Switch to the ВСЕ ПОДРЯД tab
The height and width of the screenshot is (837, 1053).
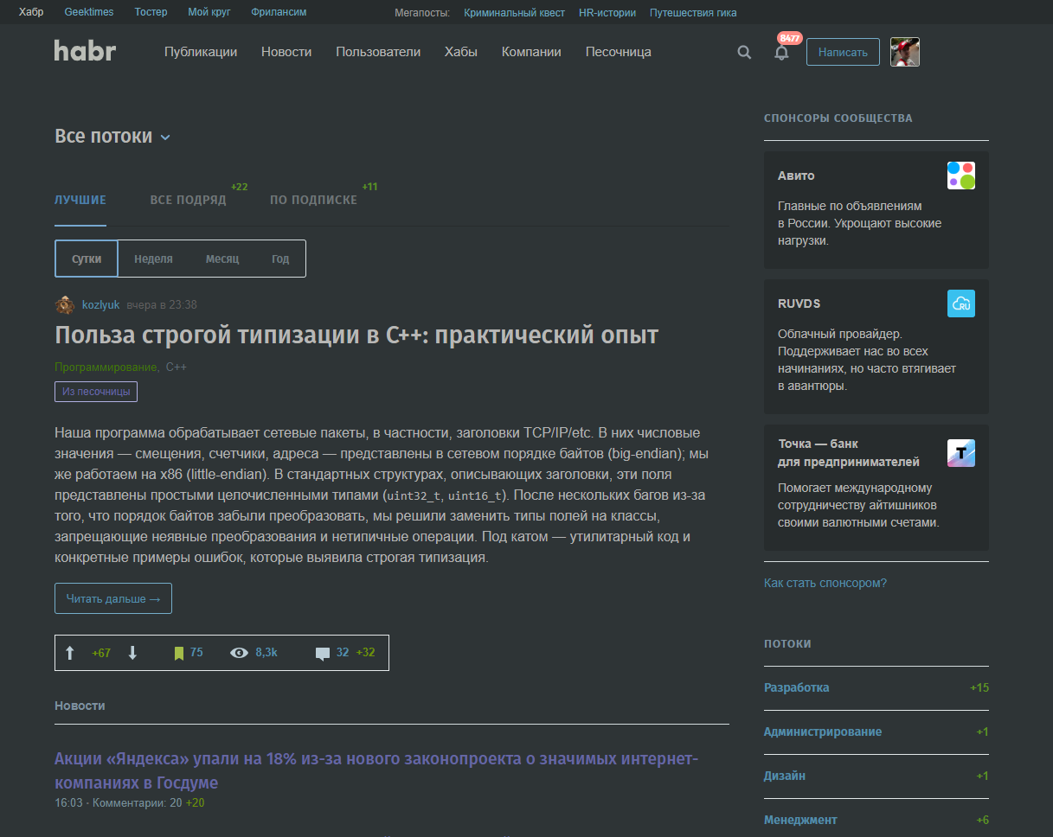point(188,198)
